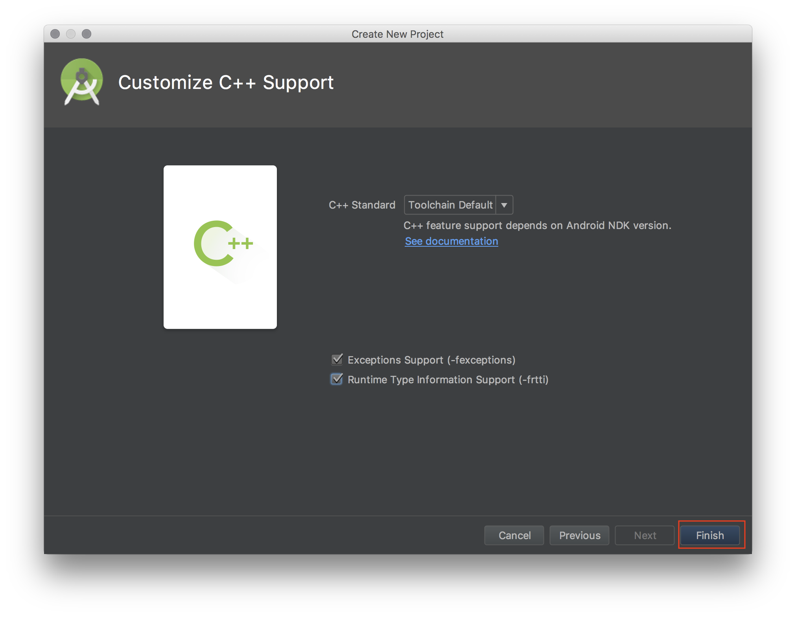Image resolution: width=796 pixels, height=617 pixels.
Task: Click the Toolchain Default dropdown arrow
Action: (504, 205)
